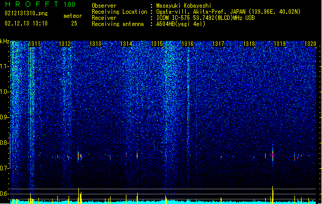Click the 1311 time marker
The height and width of the screenshot is (204, 322).
[34, 44]
